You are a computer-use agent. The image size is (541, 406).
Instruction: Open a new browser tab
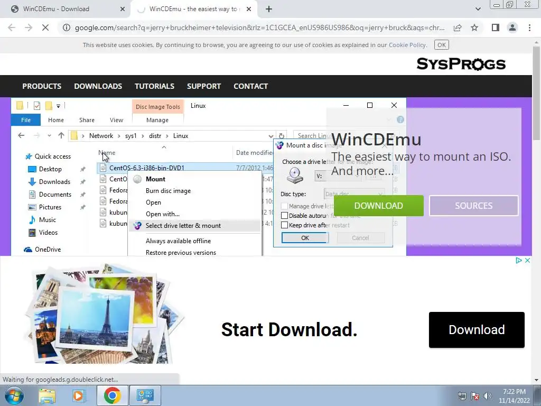(269, 9)
